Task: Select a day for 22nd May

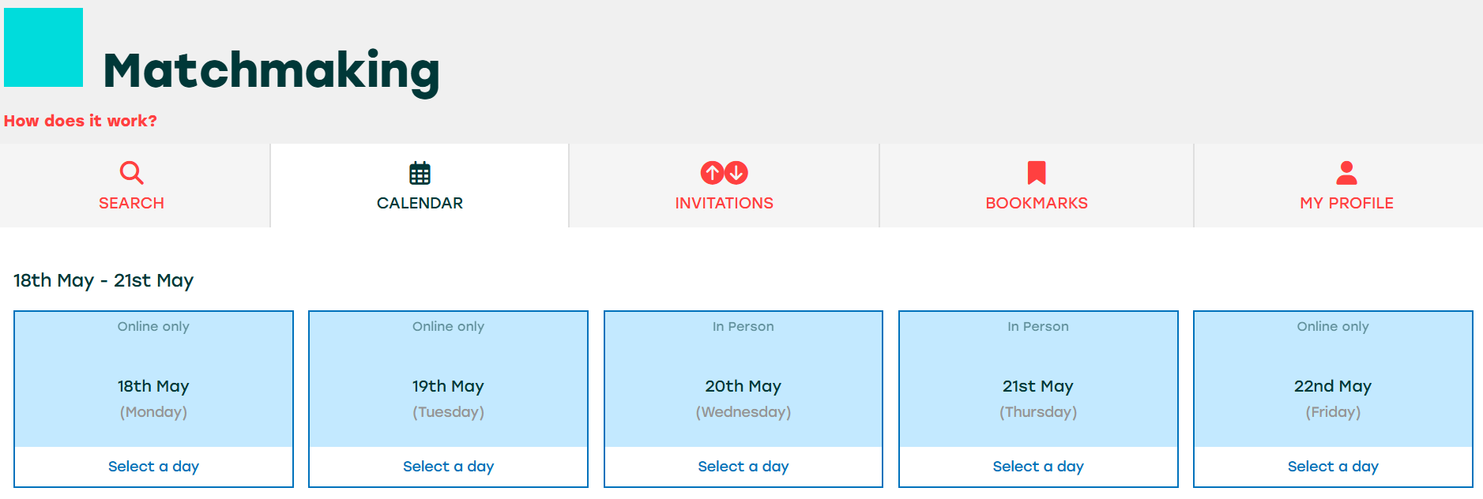Action: point(1333,467)
